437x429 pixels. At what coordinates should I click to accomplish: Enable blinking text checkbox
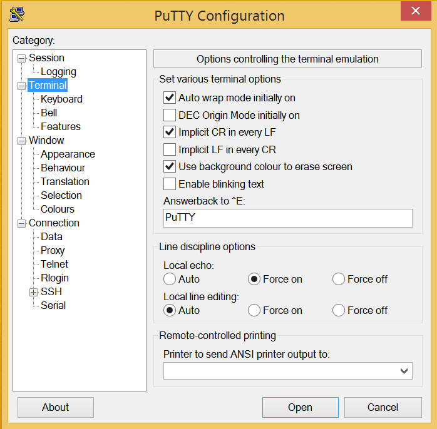170,184
